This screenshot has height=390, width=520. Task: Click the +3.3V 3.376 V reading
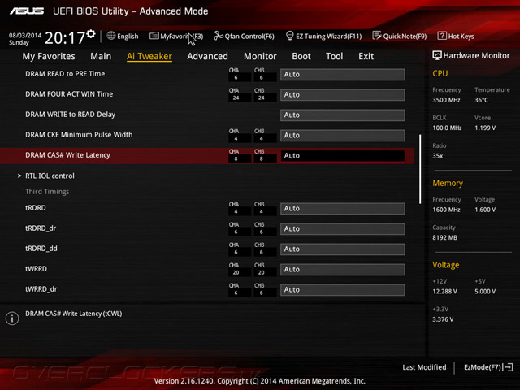pyautogui.click(x=443, y=319)
